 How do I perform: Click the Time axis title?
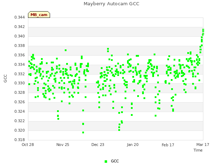coord(198,150)
